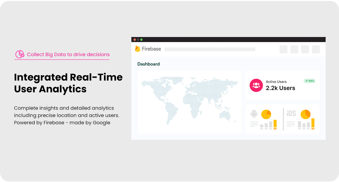Open the iOS pie chart

pos(306,115)
